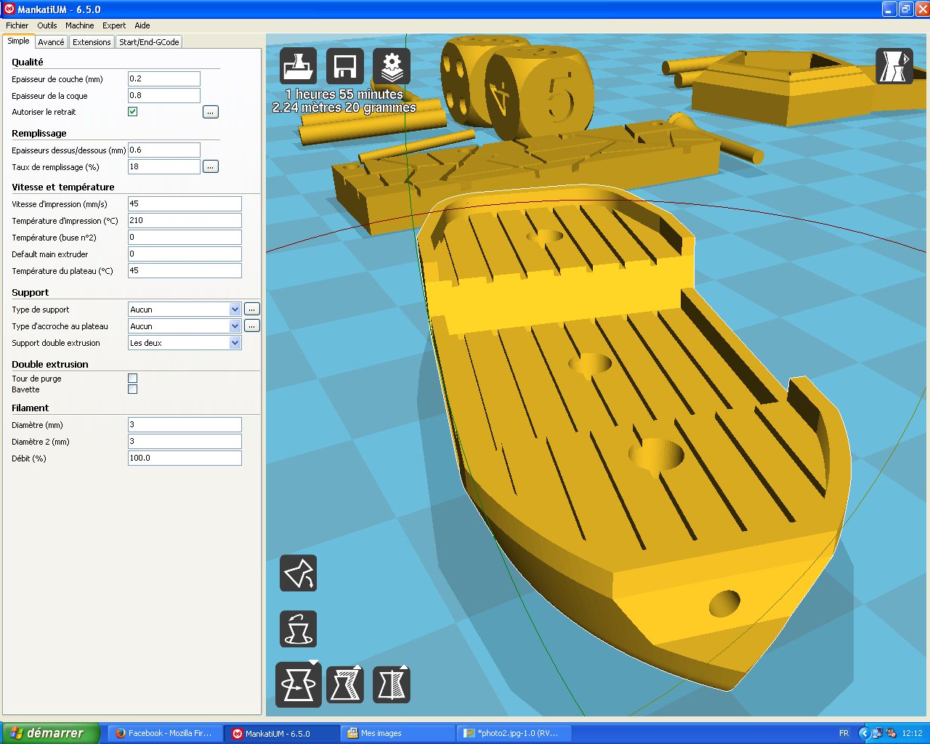Viewport: 930px width, 744px height.
Task: Select the Rotate tool icon
Action: click(299, 684)
